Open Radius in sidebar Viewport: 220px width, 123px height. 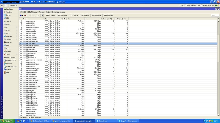pos(9,51)
